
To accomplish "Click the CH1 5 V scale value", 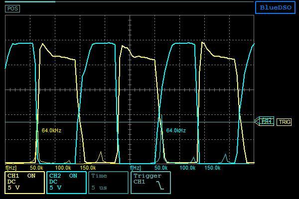I will pyautogui.click(x=14, y=188).
